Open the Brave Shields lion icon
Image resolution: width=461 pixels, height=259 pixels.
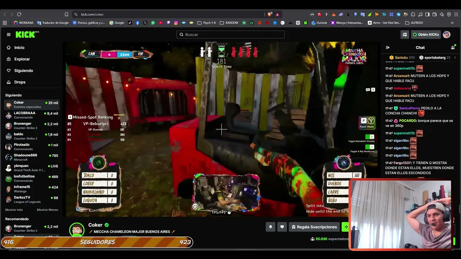(x=270, y=14)
